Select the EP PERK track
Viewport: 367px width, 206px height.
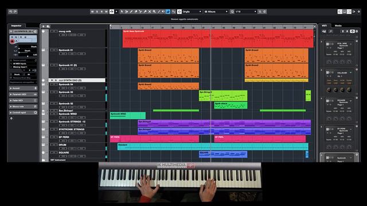(x=64, y=137)
